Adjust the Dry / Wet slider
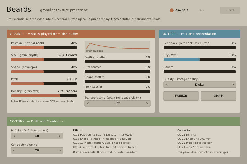 tap(200, 60)
